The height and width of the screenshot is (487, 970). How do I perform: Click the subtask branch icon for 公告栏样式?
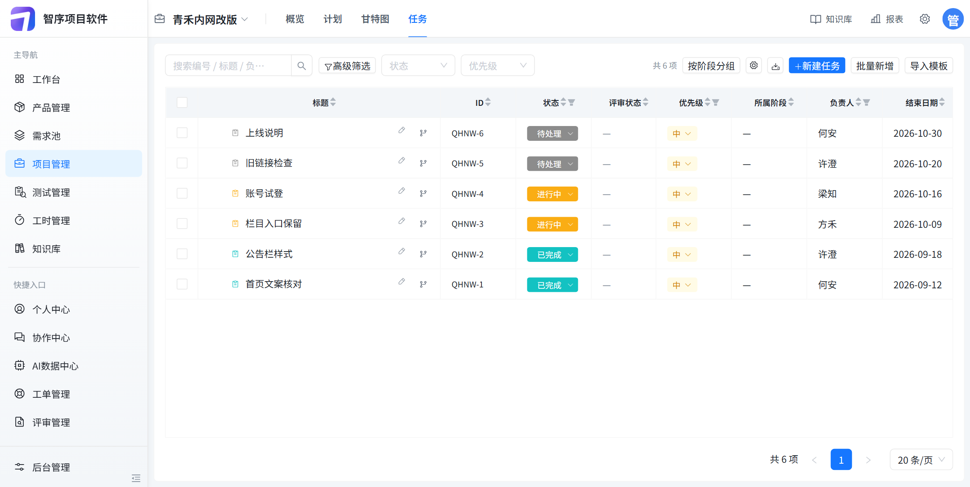pyautogui.click(x=423, y=254)
